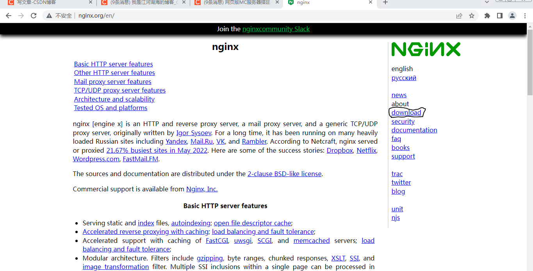Open the faq sidebar link

click(396, 139)
